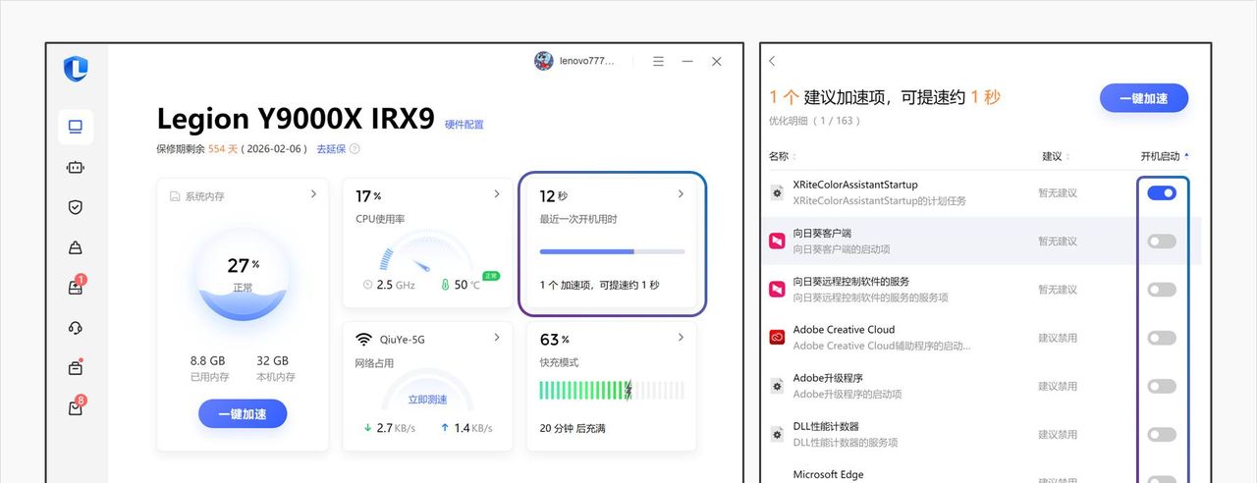Enable startup toggle for 向日葵客户端
This screenshot has width=1257, height=483.
[1162, 241]
